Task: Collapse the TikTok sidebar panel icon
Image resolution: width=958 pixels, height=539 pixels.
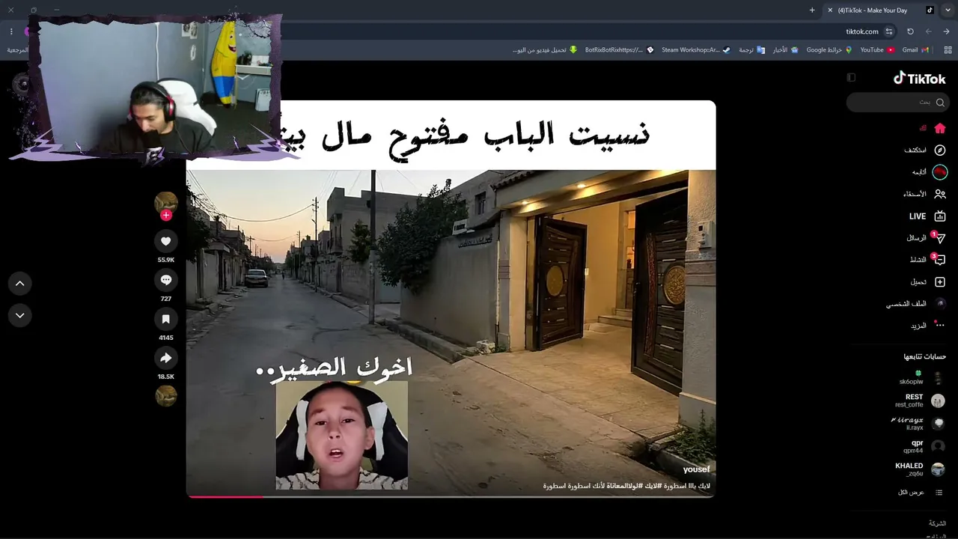Action: (851, 77)
